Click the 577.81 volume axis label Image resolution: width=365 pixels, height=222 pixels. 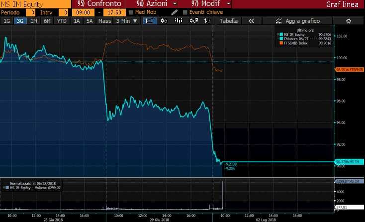350,207
